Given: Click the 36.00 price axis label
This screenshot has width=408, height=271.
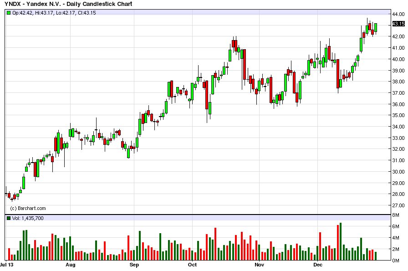Looking at the screenshot, I should [398, 104].
